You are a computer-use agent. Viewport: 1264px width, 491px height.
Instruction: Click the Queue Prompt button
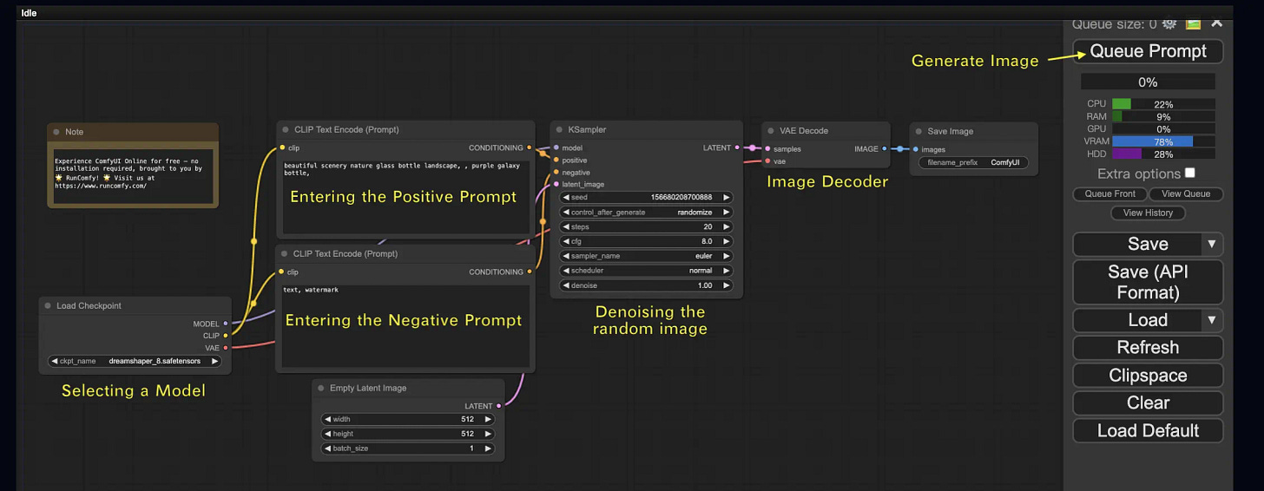point(1148,51)
